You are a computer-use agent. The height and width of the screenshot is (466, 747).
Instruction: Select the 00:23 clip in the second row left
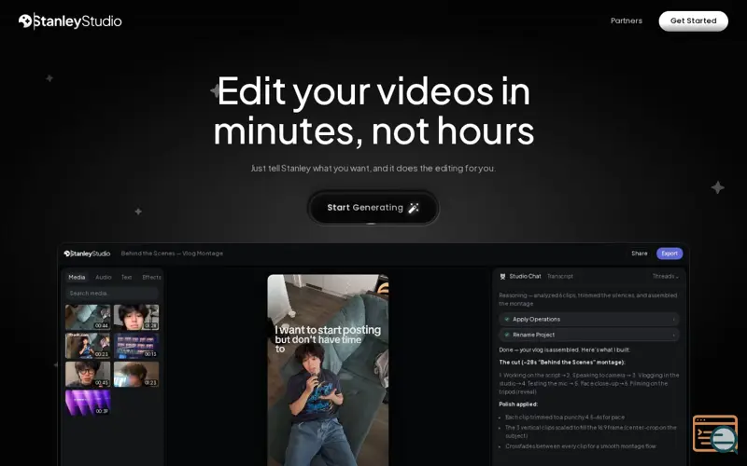(88, 346)
